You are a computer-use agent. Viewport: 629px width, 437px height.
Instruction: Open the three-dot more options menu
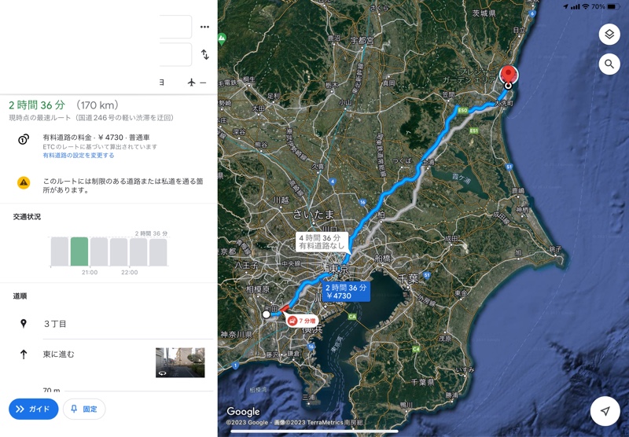click(204, 27)
